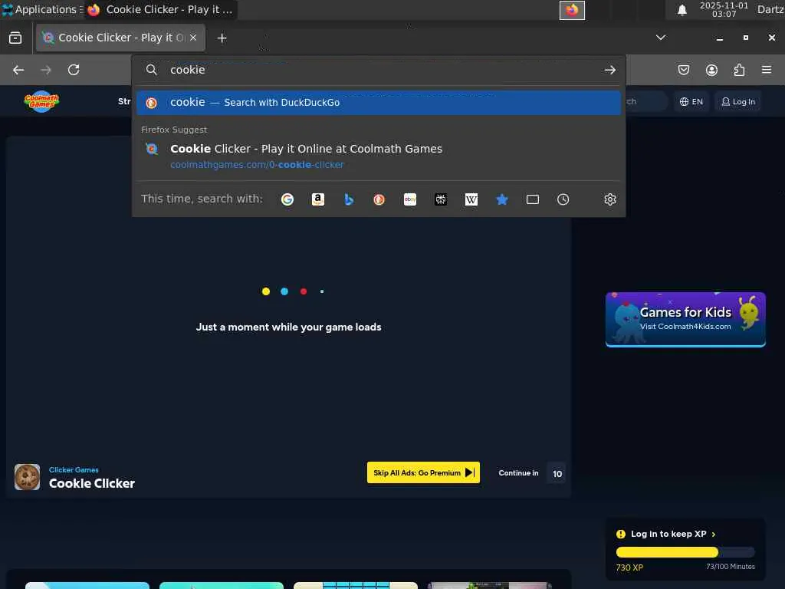The image size is (785, 589).
Task: Open the Firefox application menu
Action: pos(767,70)
